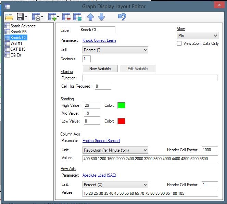Viewport: 227px width, 204px height.
Task: Edit column Header Cell Factor 1000 field
Action: (x=210, y=150)
